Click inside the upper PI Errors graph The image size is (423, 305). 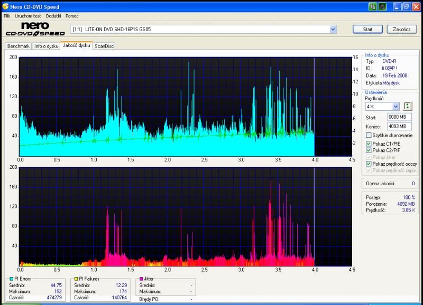click(x=186, y=107)
